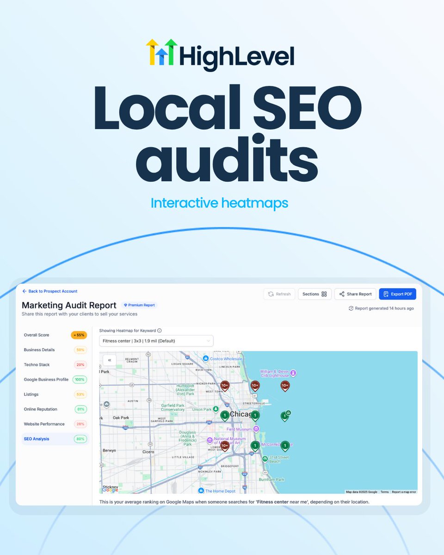Click the 10+ ranking pin near Humboldt Park
Screen dimensions: 444x555
pos(225,385)
